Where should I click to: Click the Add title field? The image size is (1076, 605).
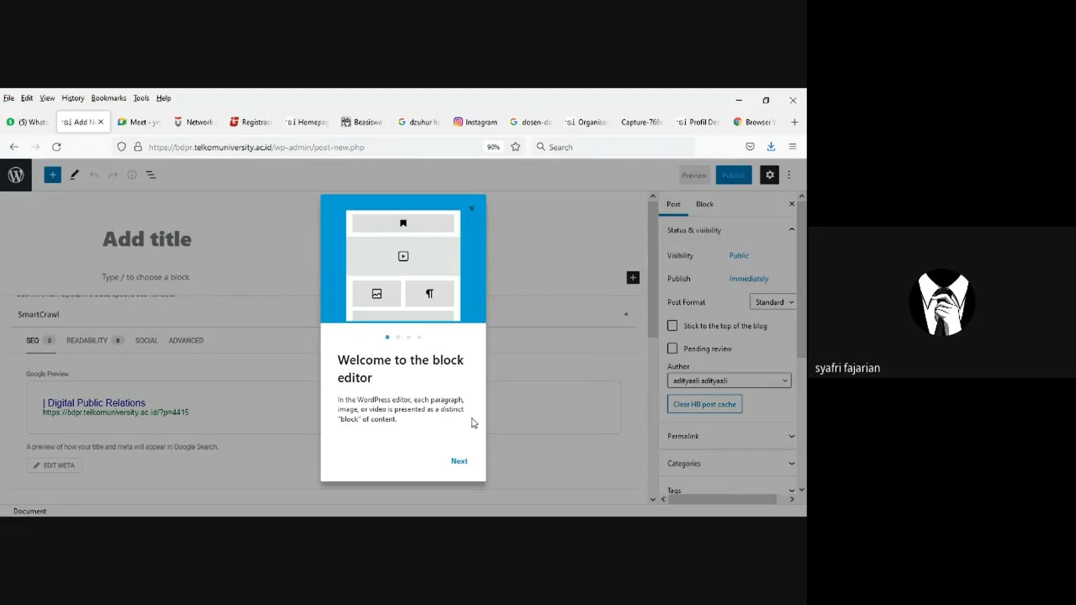click(147, 239)
